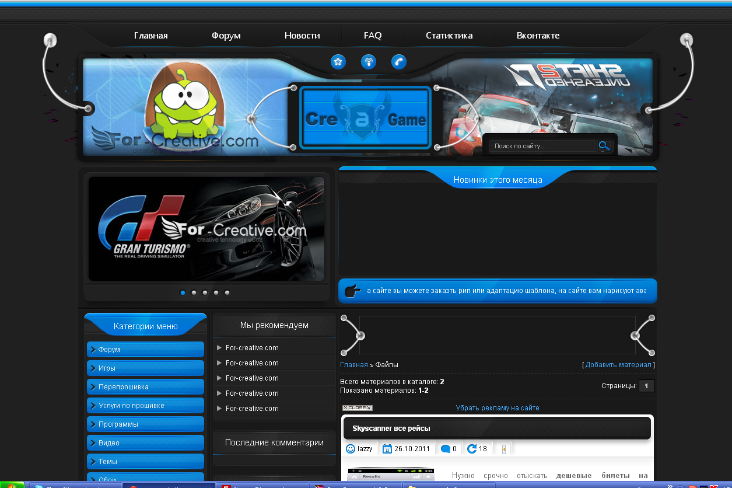Click the comments bubble icon
Viewport: 732px width, 488px height.
(446, 449)
